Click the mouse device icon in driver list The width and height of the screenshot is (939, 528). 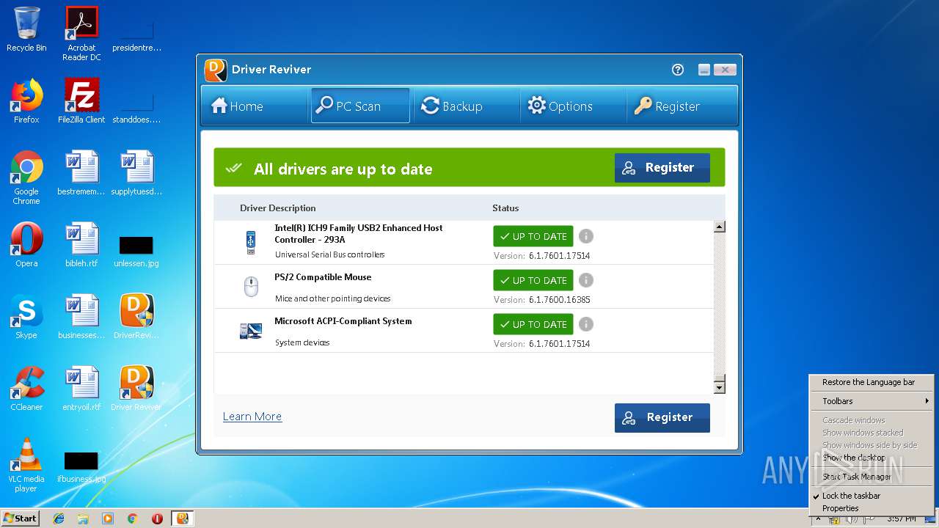(251, 287)
